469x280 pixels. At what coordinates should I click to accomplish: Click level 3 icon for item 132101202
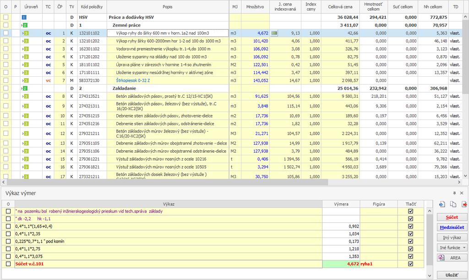pyautogui.click(x=26, y=41)
